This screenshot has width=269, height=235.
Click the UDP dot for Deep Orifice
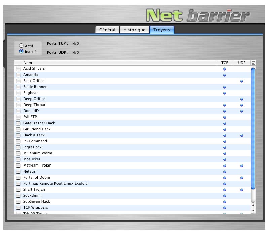[x=242, y=99]
